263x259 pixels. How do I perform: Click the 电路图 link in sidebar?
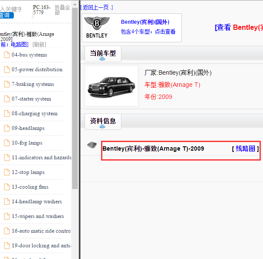click(19, 44)
